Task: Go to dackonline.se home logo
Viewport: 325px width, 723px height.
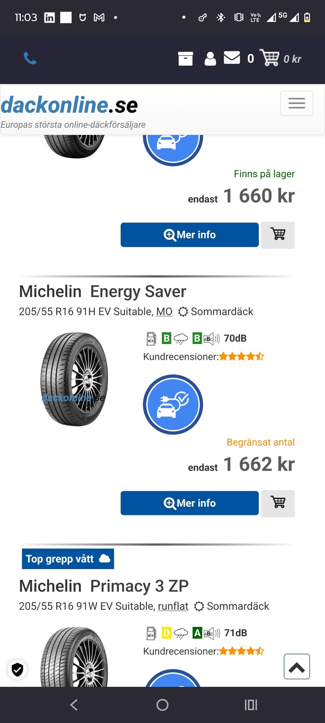Action: 69,105
